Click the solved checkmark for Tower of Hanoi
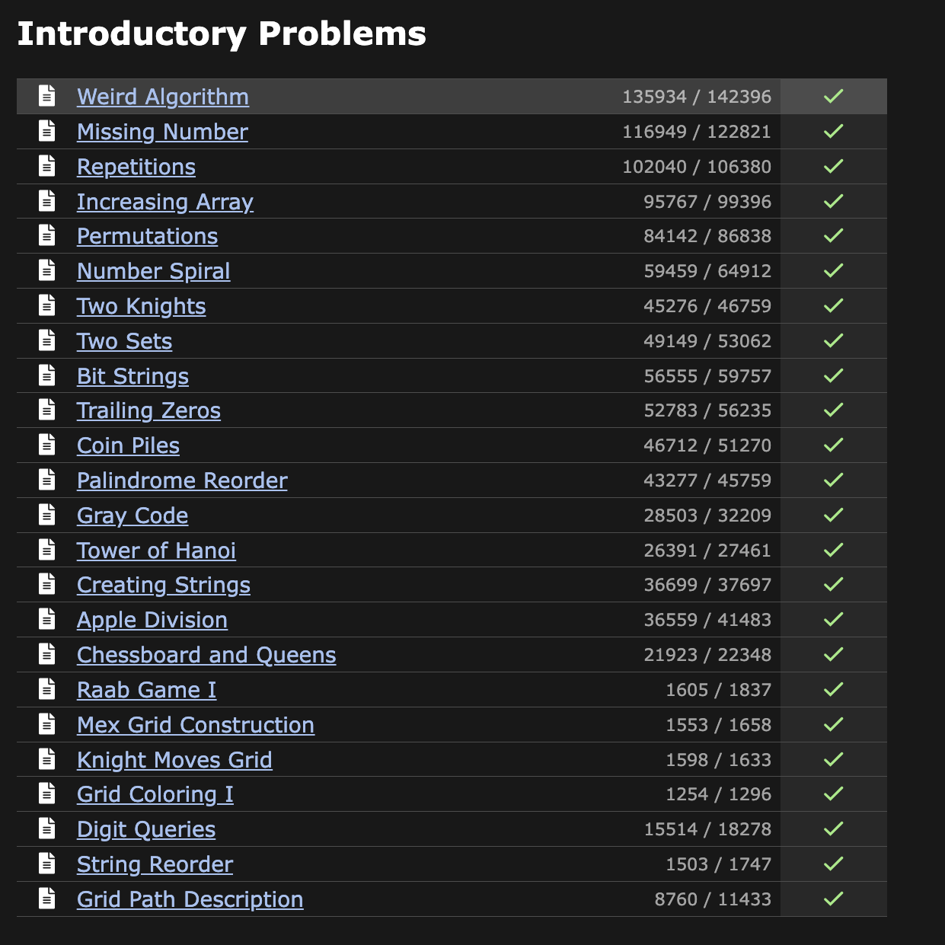 (x=833, y=550)
